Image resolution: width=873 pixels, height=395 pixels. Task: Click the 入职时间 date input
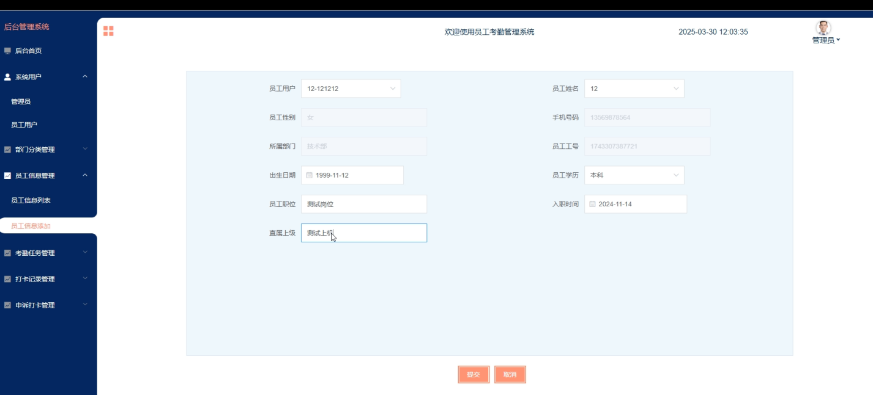coord(636,204)
